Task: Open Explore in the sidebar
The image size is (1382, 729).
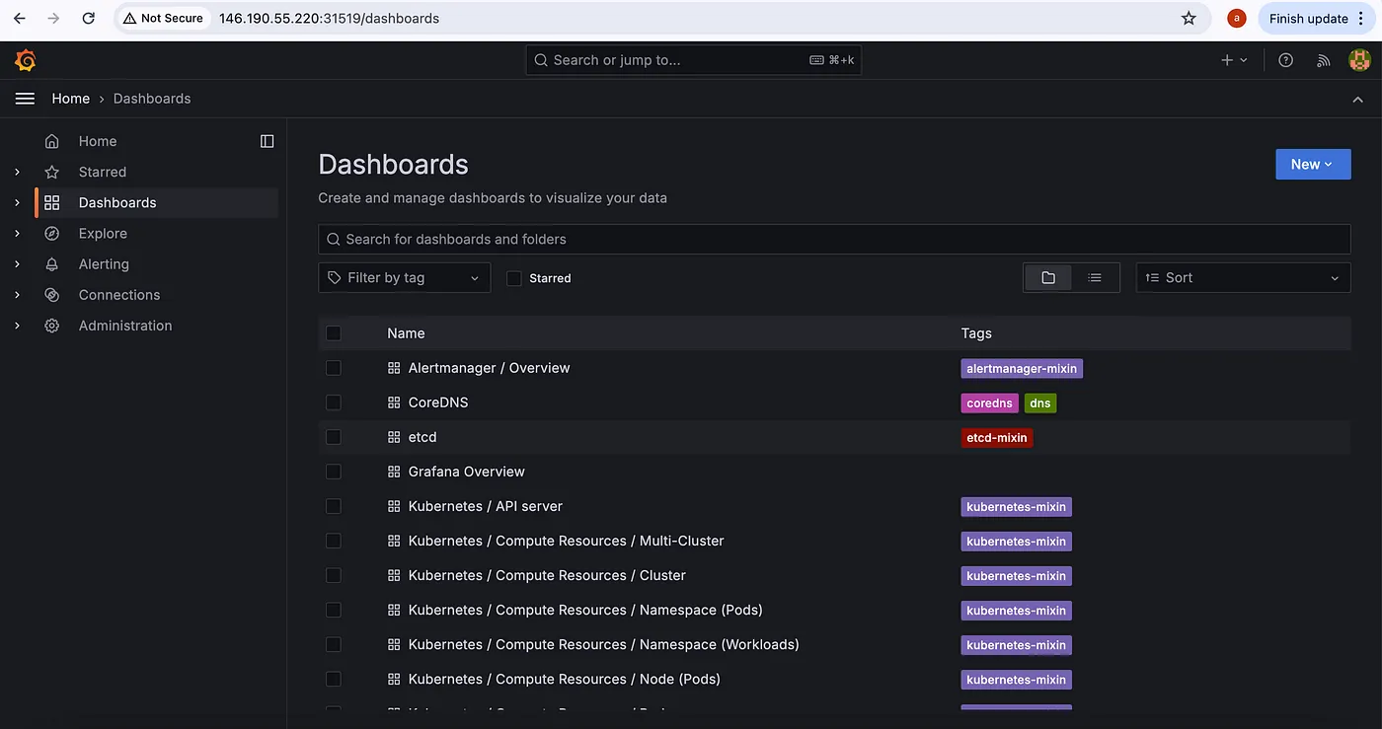Action: coord(103,234)
